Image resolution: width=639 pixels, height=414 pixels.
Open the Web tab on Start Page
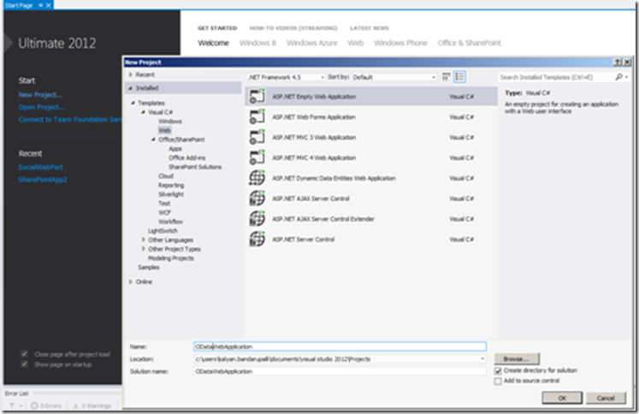[x=355, y=43]
